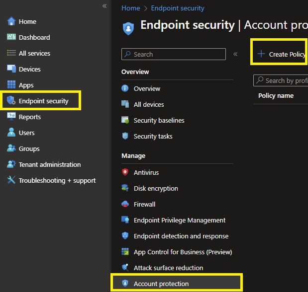Select Endpoint Privilege Management
Image resolution: width=308 pixels, height=292 pixels.
(179, 220)
